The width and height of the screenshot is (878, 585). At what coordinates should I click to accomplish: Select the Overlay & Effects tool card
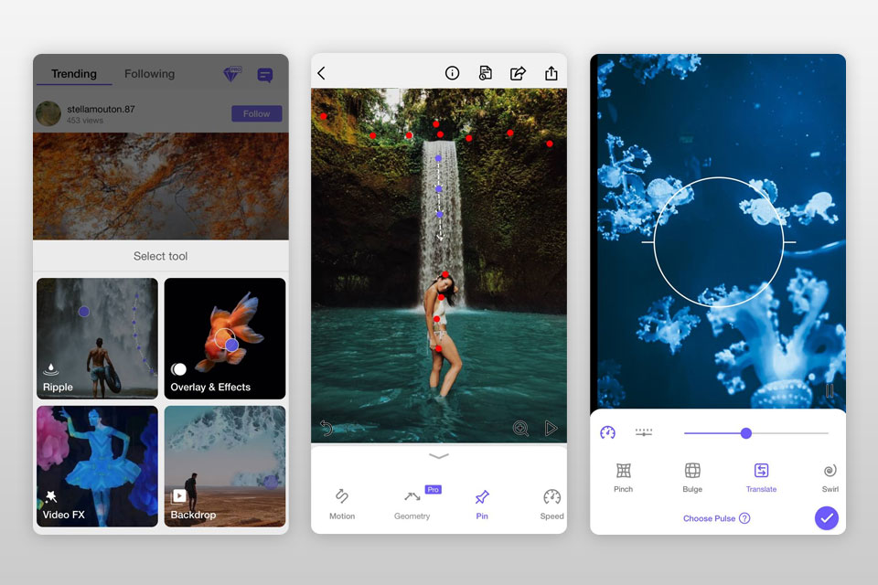(x=225, y=338)
